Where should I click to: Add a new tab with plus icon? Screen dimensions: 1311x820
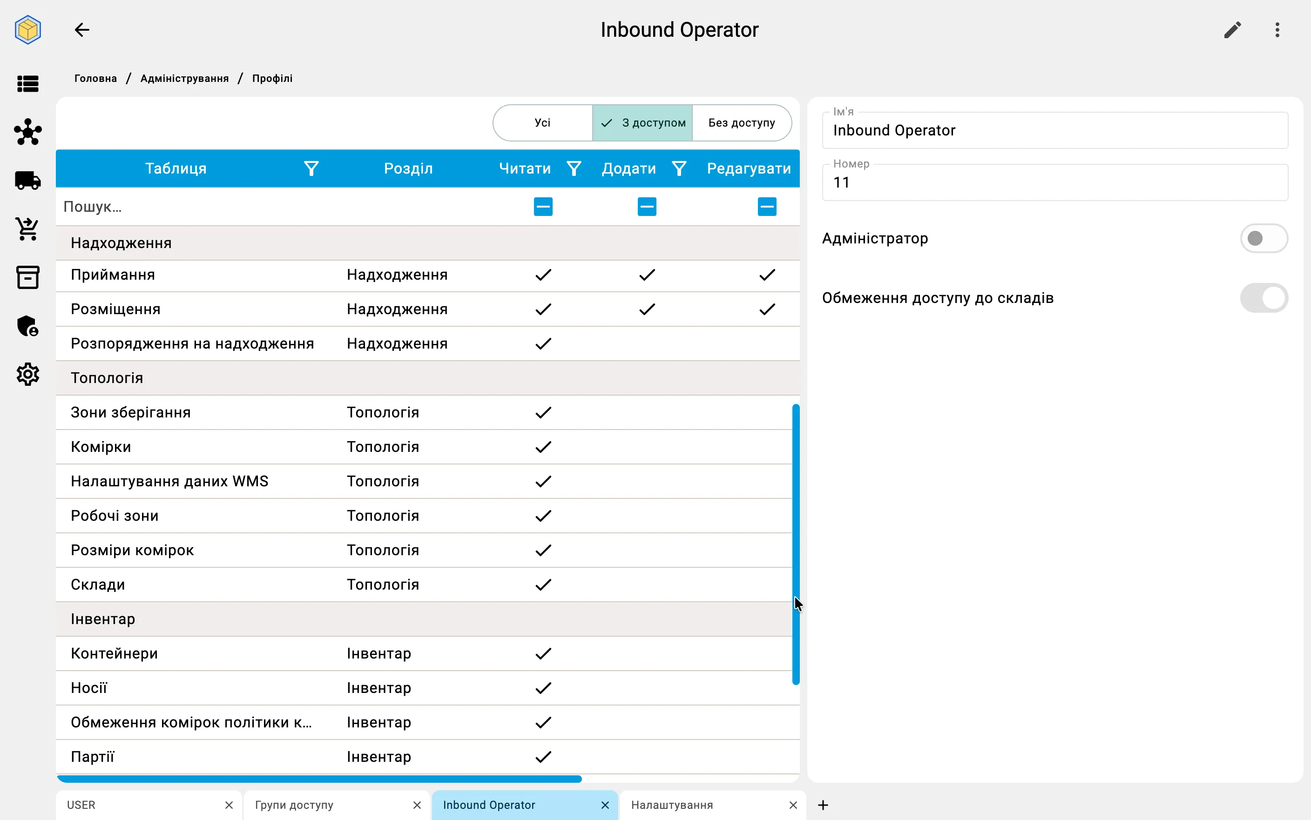(x=823, y=805)
